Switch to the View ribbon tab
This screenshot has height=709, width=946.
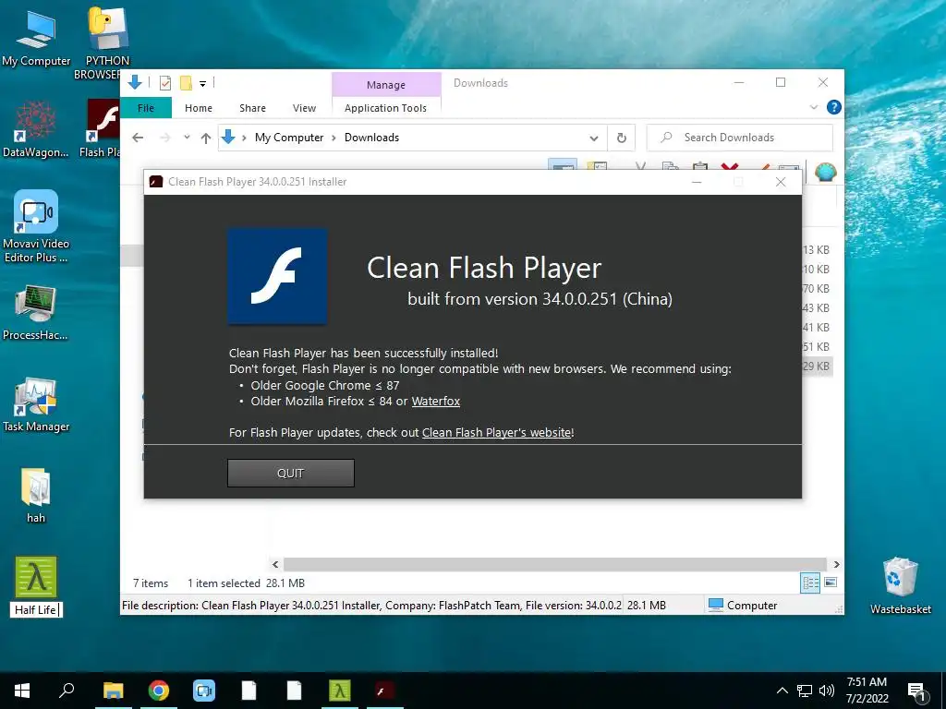click(304, 108)
